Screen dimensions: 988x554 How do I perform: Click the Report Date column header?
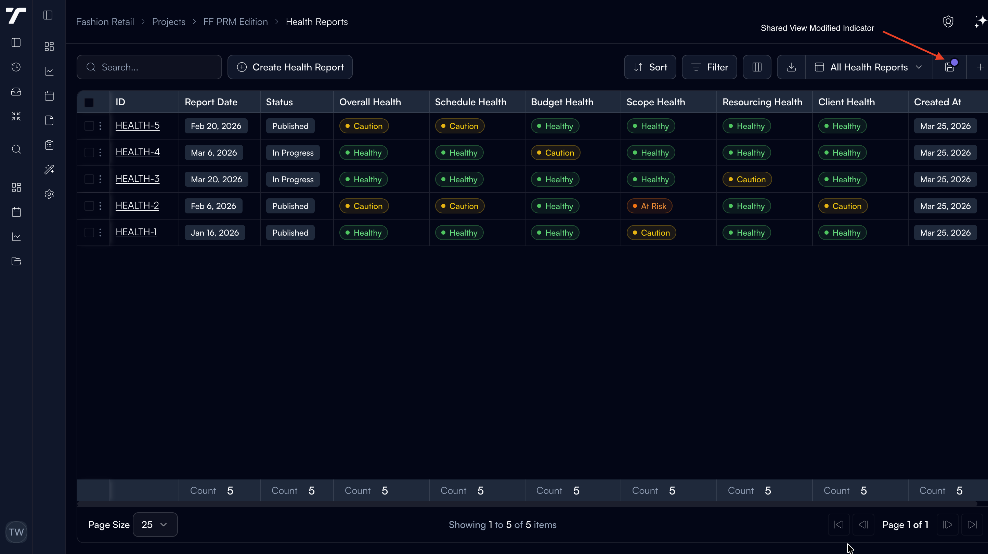[x=219, y=102]
